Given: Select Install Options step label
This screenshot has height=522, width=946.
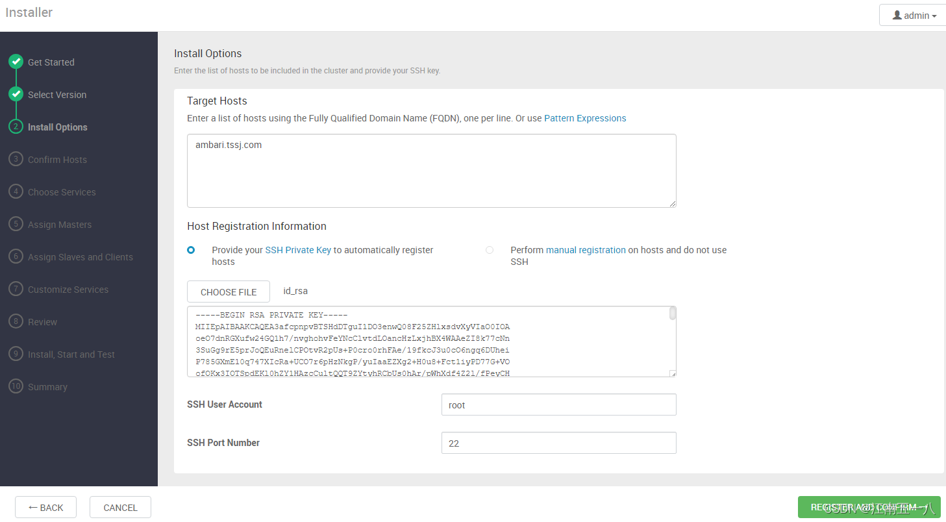Looking at the screenshot, I should point(58,127).
